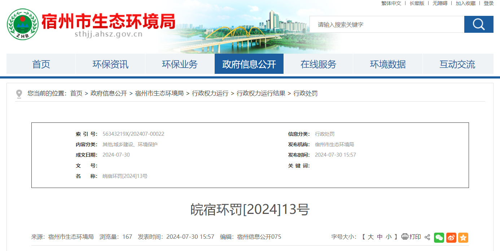This screenshot has height=251, width=500.
Task: Click 浏览量: 167 text
Action: pyautogui.click(x=116, y=237)
